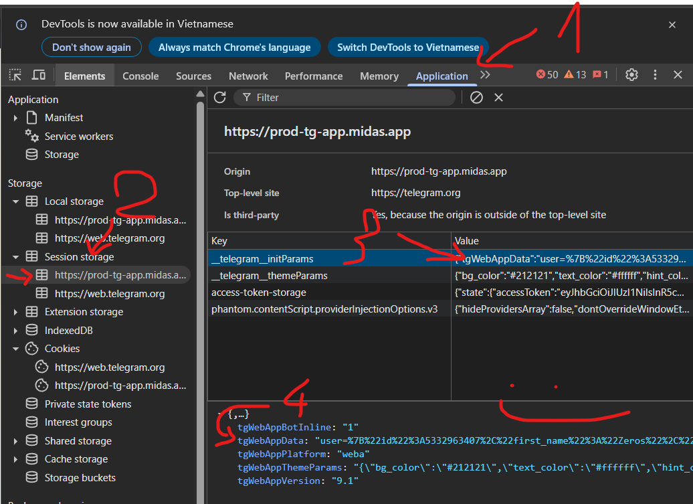Close the DevTools panel
The height and width of the screenshot is (504, 693).
[678, 75]
